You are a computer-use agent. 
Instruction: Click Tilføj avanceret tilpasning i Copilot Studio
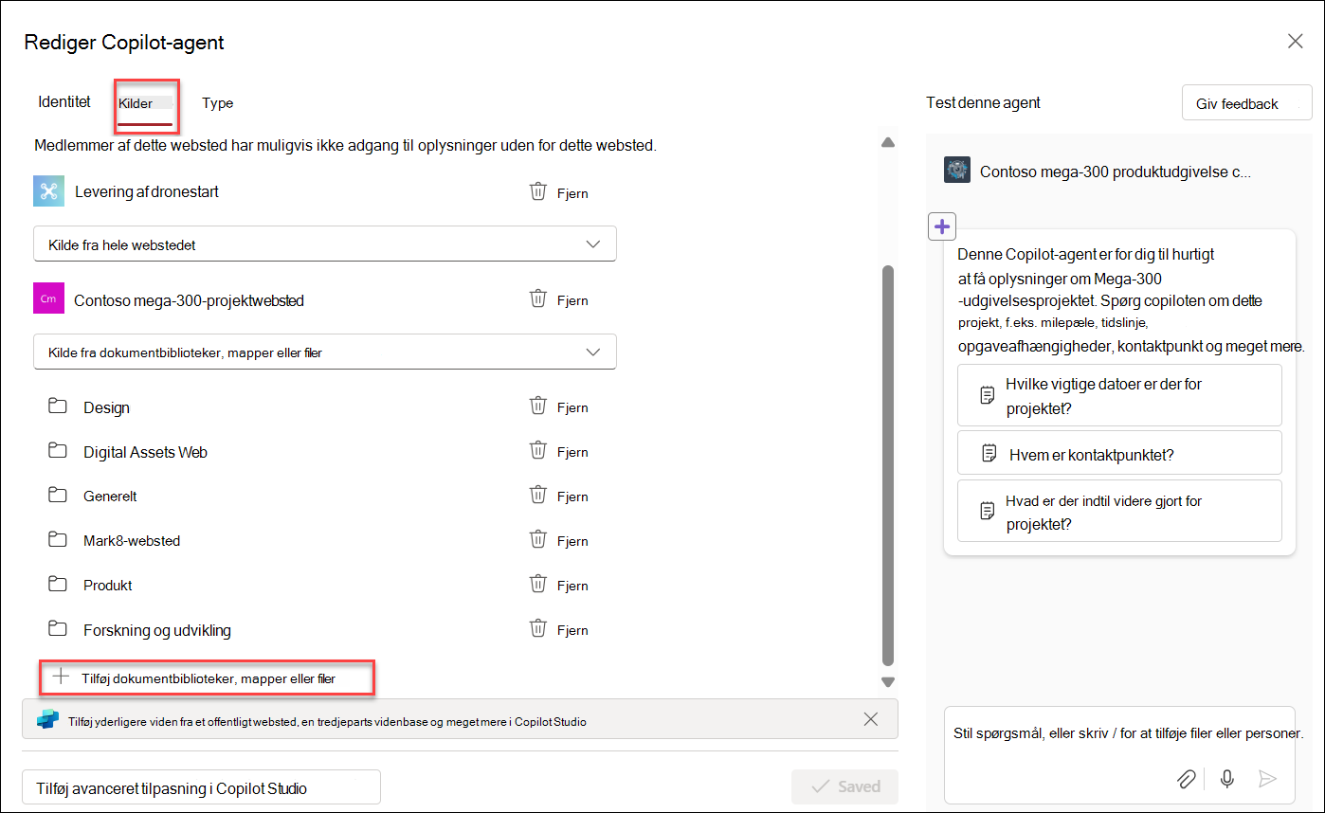(201, 787)
